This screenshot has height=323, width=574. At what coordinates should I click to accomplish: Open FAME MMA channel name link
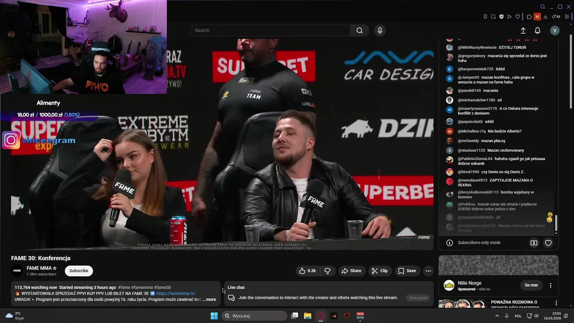(x=39, y=268)
